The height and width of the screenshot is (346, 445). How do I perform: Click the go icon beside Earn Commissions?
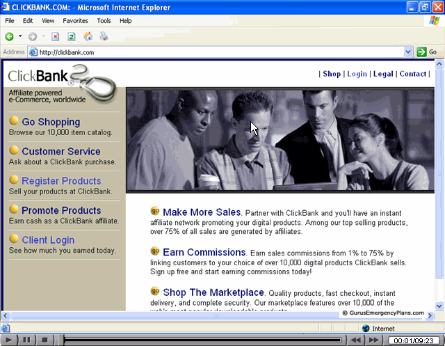pos(155,251)
